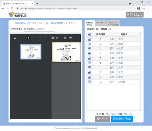Screen dimensions: 152x131
Task: Open the Myプリント アドバイスつき tab
Action: pyautogui.click(x=113, y=23)
